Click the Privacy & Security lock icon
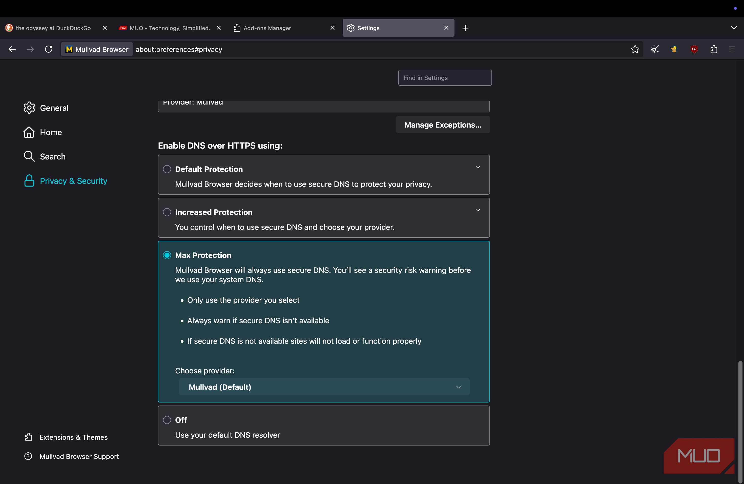This screenshot has height=484, width=744. pyautogui.click(x=29, y=181)
